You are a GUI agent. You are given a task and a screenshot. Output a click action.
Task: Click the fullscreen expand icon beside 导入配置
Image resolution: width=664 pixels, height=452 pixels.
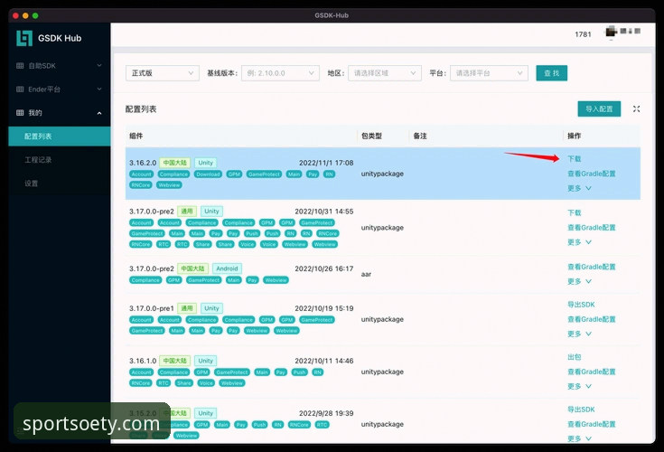636,108
